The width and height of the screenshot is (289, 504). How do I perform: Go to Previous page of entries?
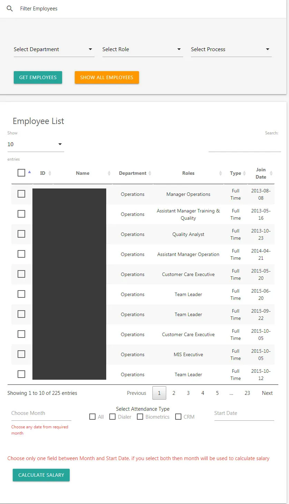[137, 393]
